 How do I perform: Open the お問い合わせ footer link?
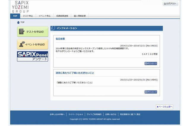[111, 114]
